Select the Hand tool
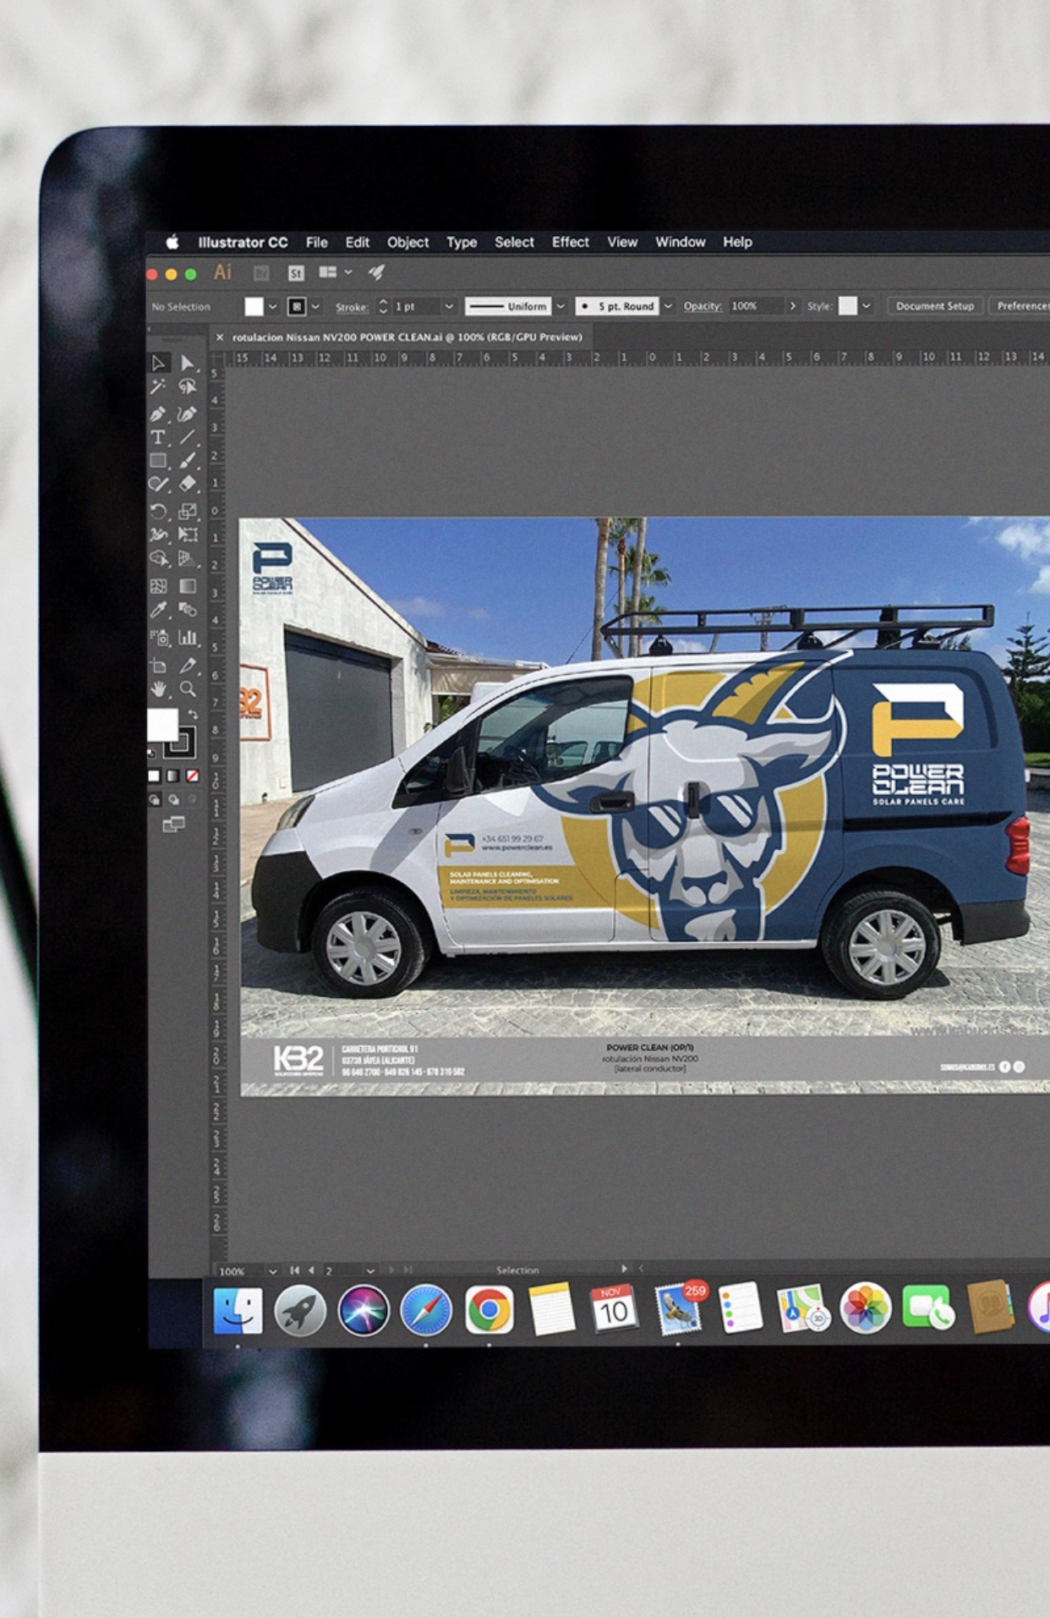 [x=158, y=689]
